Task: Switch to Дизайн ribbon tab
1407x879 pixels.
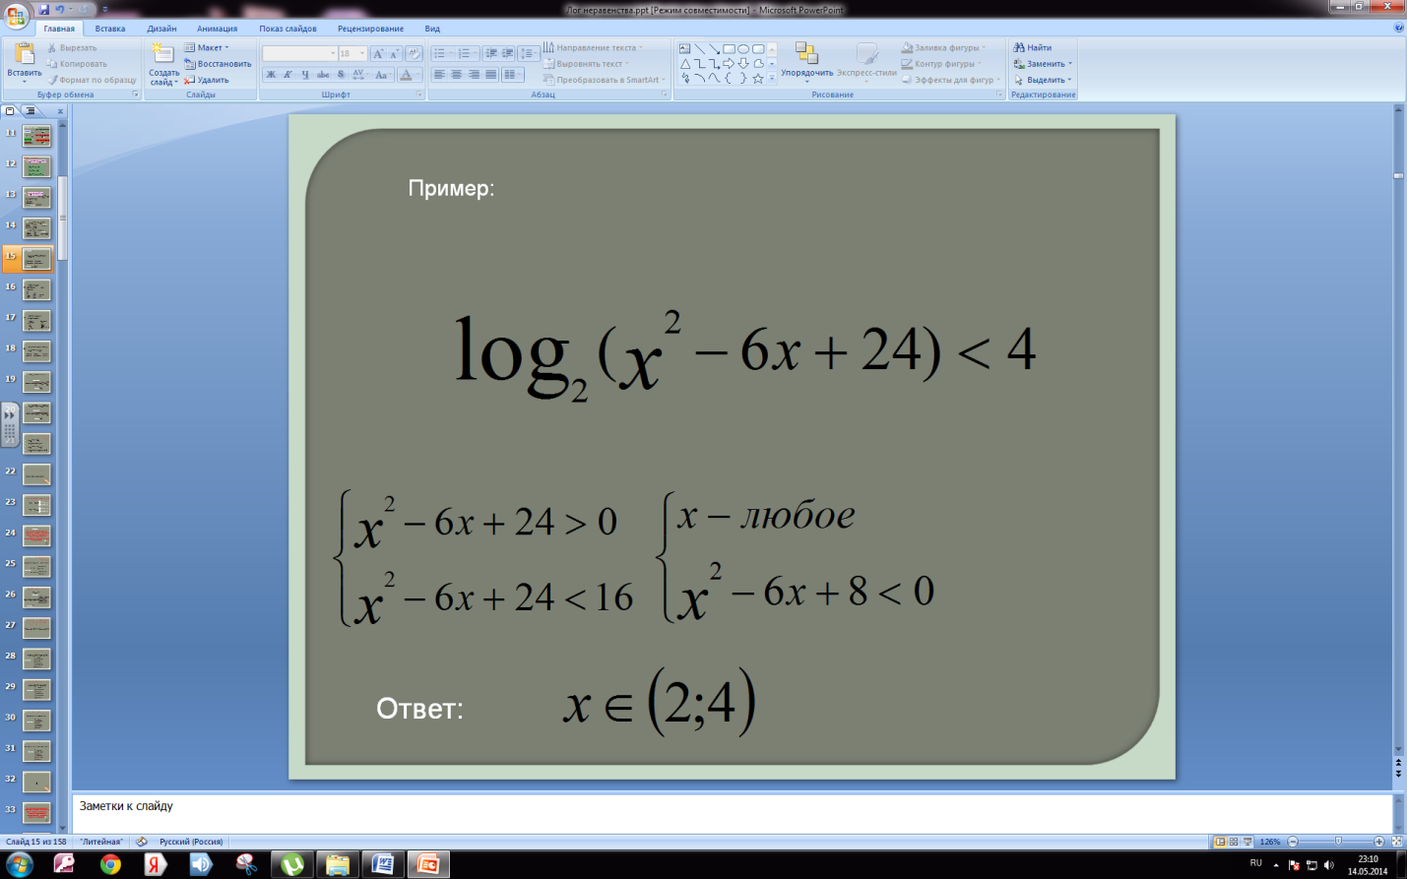Action: (x=161, y=29)
